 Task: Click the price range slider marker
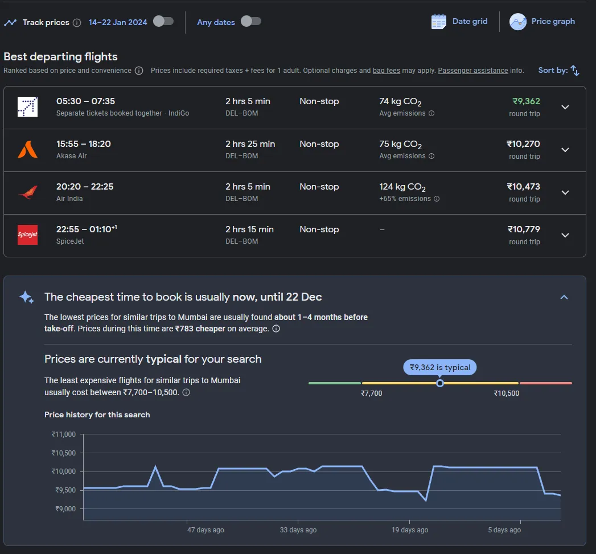coord(440,383)
